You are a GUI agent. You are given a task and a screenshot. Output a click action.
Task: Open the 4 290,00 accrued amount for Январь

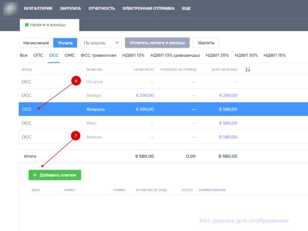(x=144, y=95)
